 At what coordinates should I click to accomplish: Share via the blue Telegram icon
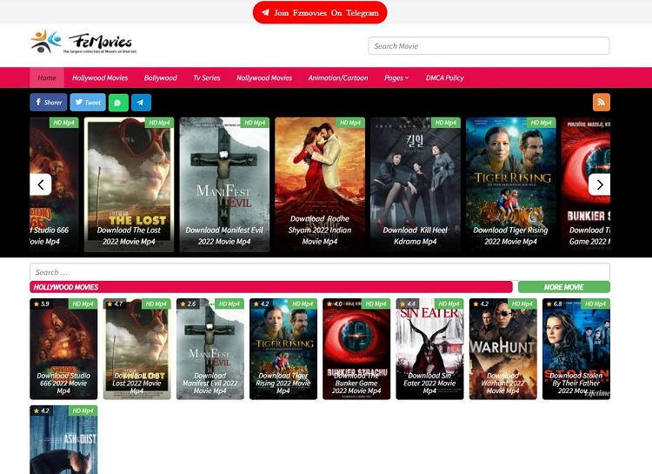(x=141, y=103)
